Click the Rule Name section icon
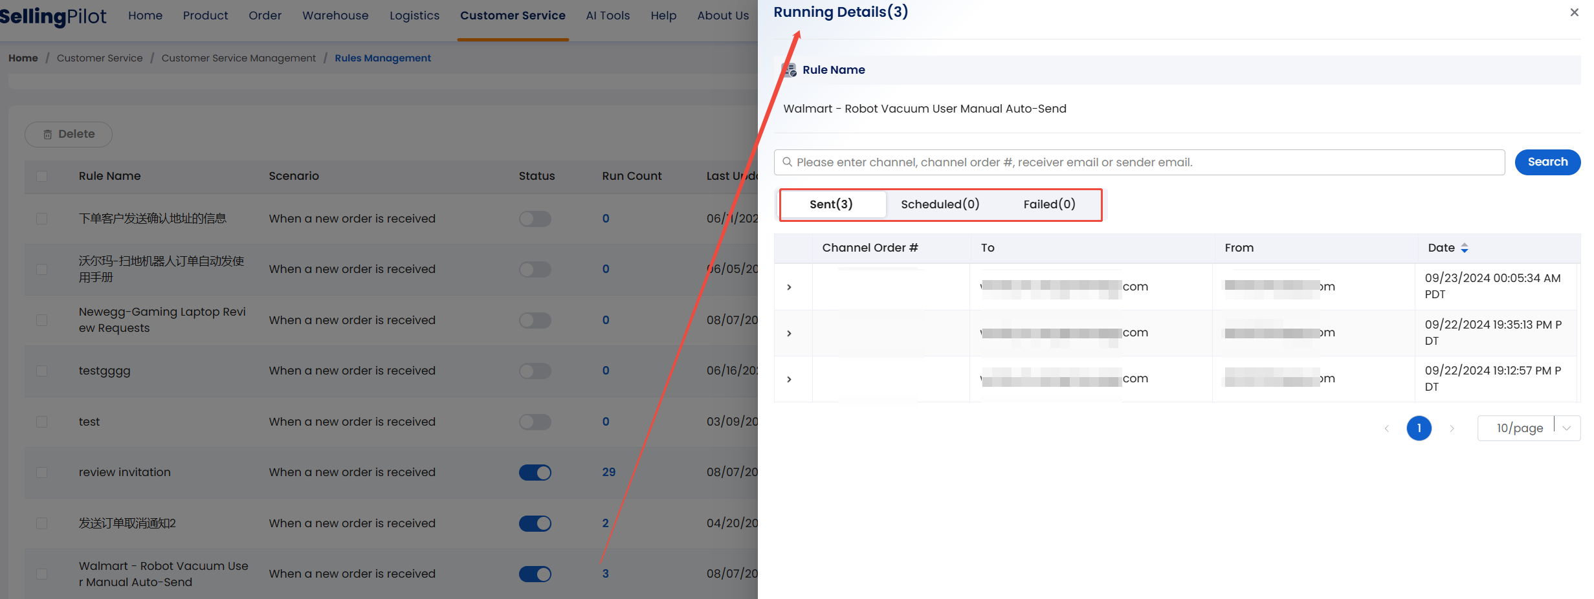 click(x=790, y=70)
